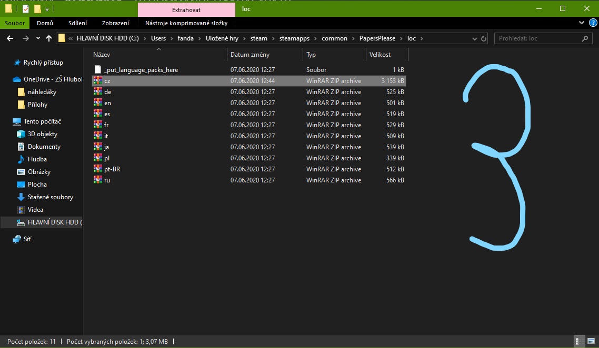Click the Extrahovat contextual tab
Image resolution: width=599 pixels, height=348 pixels.
point(186,10)
